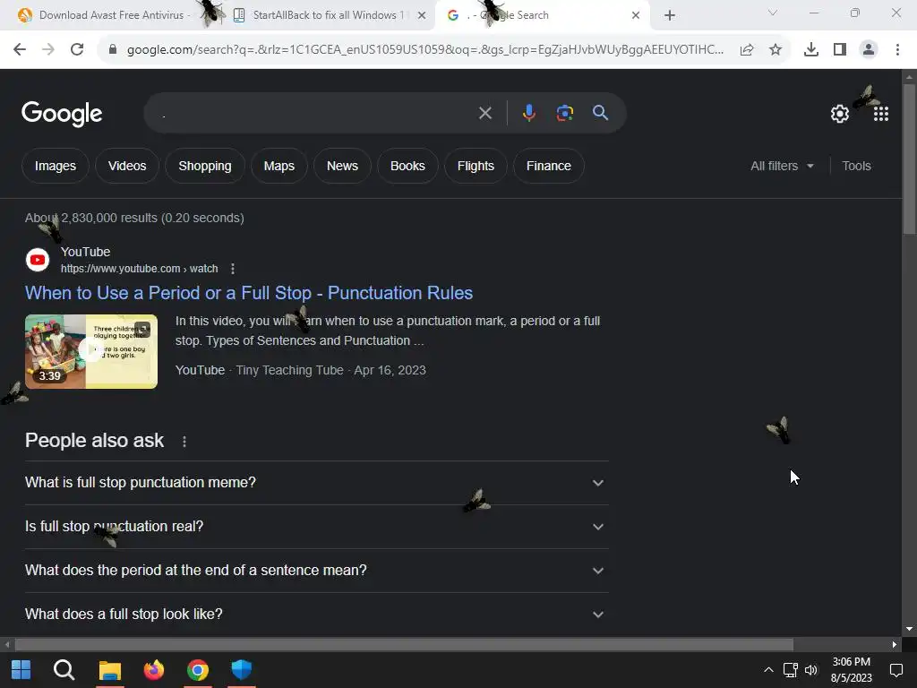Open the Google apps grid
917x688 pixels.
tap(881, 114)
